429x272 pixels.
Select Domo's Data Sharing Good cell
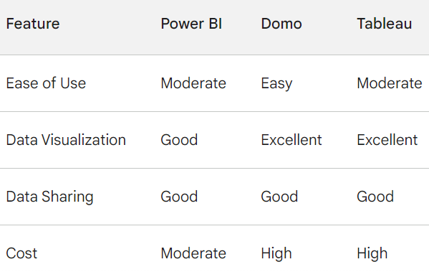pos(279,197)
